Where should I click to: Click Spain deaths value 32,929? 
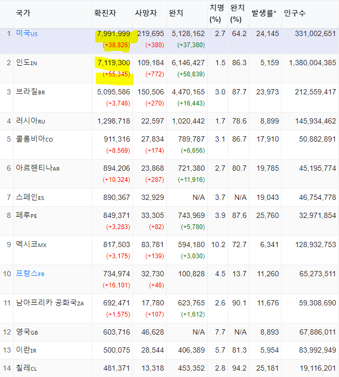(153, 197)
